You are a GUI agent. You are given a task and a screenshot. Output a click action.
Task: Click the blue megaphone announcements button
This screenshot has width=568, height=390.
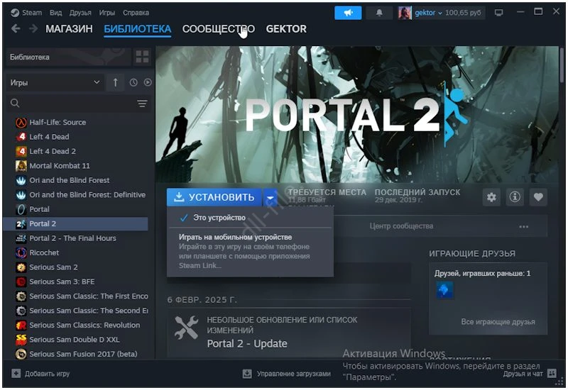click(x=348, y=13)
